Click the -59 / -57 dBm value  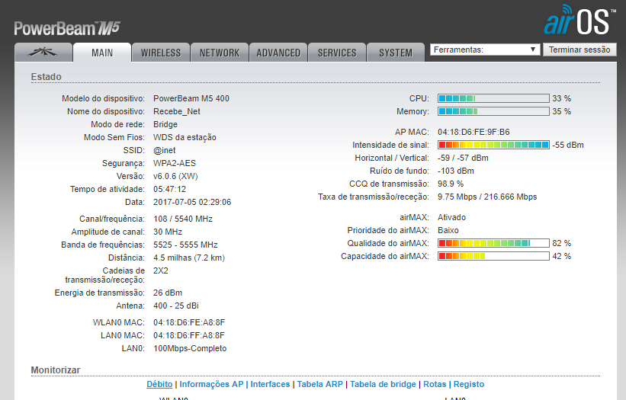coord(463,158)
